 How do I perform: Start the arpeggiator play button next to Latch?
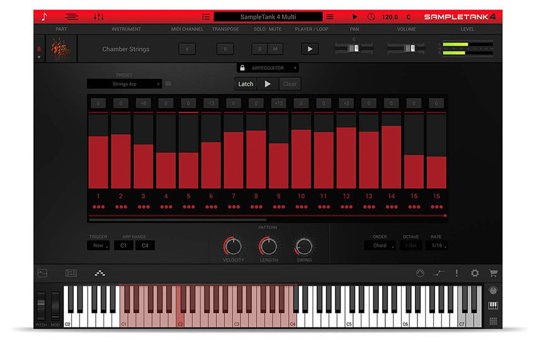pos(267,84)
